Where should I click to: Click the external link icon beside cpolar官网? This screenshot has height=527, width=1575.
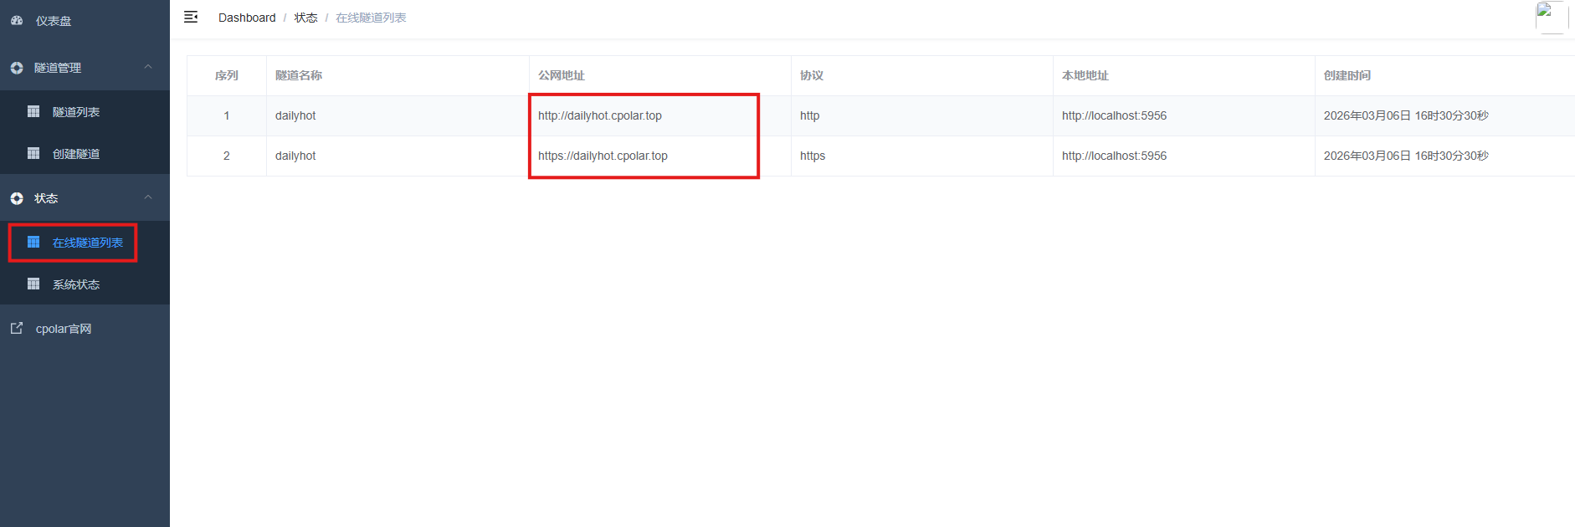17,328
